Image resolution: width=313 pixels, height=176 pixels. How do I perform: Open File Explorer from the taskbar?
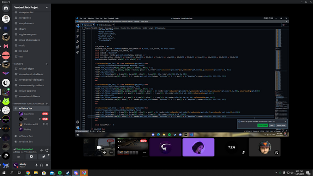(x=36, y=173)
